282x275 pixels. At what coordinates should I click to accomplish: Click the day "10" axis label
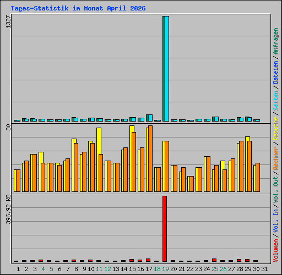[x=91, y=269]
